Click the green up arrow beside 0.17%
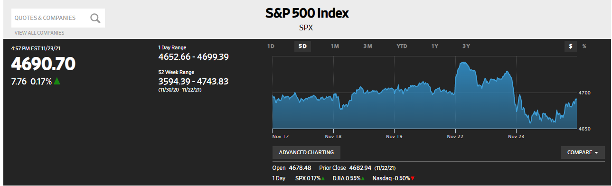612x186 pixels. (x=57, y=81)
